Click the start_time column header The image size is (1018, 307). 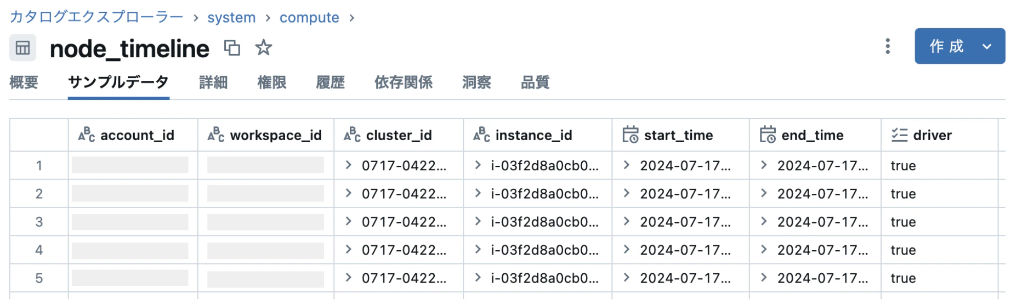point(681,135)
